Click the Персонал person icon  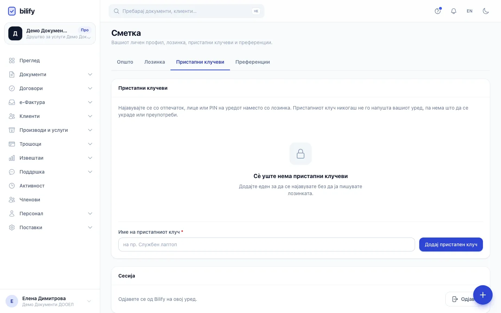(12, 214)
